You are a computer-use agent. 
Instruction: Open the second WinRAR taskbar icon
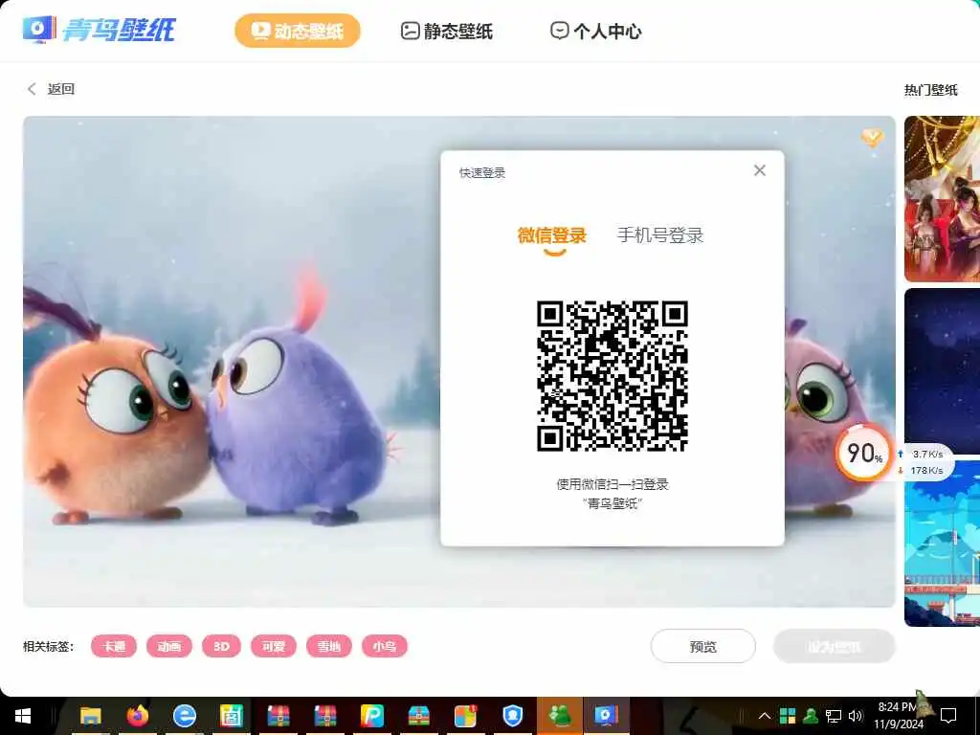[325, 716]
